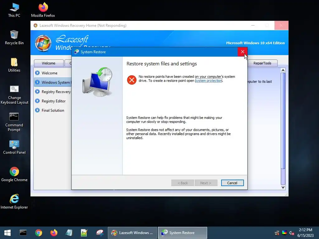Click the red disk tool taskbar icon
This screenshot has height=239, width=319.
click(100, 233)
